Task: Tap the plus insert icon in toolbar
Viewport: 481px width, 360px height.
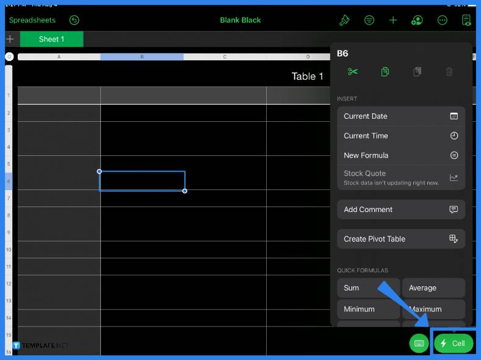Action: (x=393, y=20)
